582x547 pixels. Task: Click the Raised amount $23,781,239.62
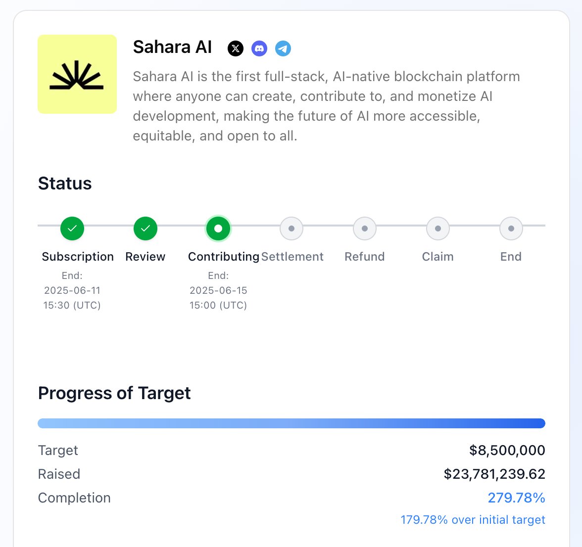494,474
